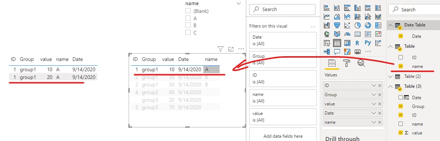This screenshot has width=440, height=141.
Task: Uncheck Date field under Date Table
Action: click(401, 36)
